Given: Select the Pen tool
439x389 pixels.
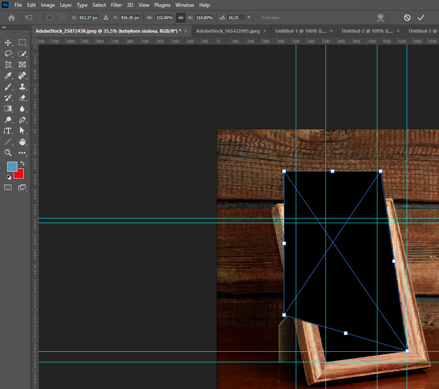Looking at the screenshot, I should tap(22, 120).
